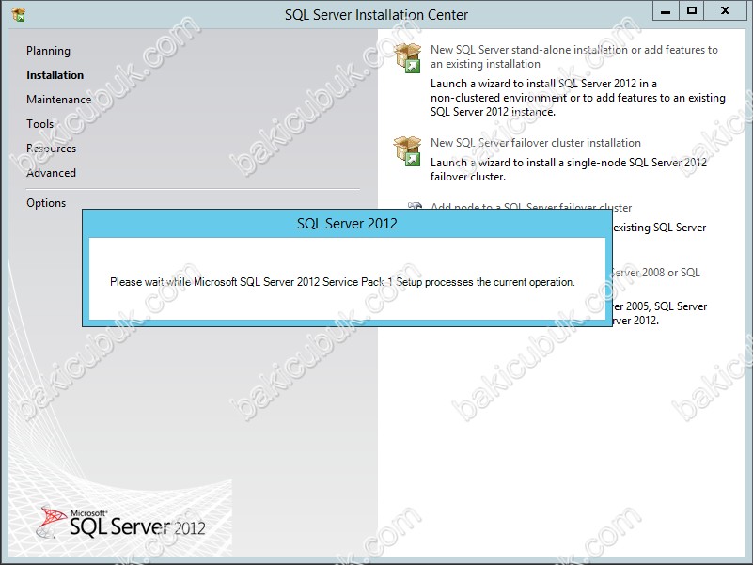Click Add node to a SQL Server failover cluster
753x565 pixels.
530,207
